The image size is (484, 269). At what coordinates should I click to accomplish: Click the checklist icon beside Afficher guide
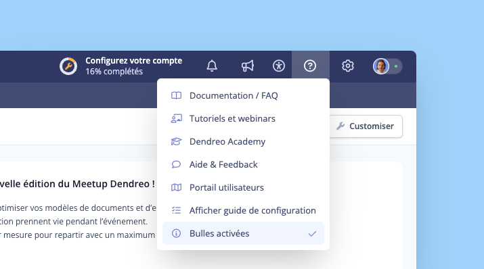coord(176,210)
